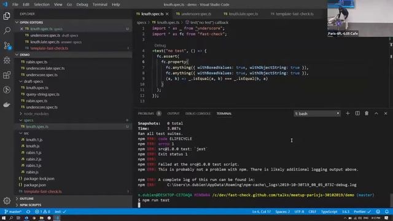This screenshot has height=221, width=393.
Task: Open the Docker whale icon in activity bar
Action: (7, 104)
